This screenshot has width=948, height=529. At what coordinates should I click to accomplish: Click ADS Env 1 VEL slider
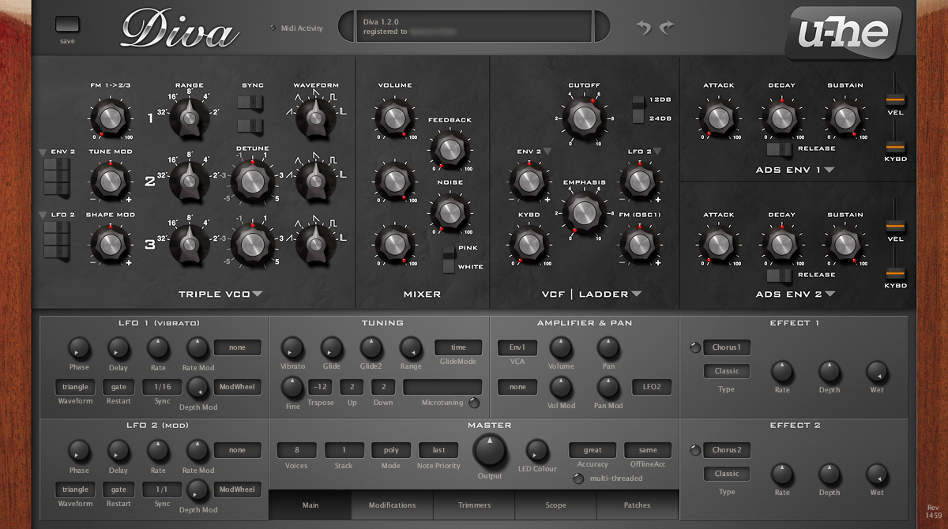[895, 100]
